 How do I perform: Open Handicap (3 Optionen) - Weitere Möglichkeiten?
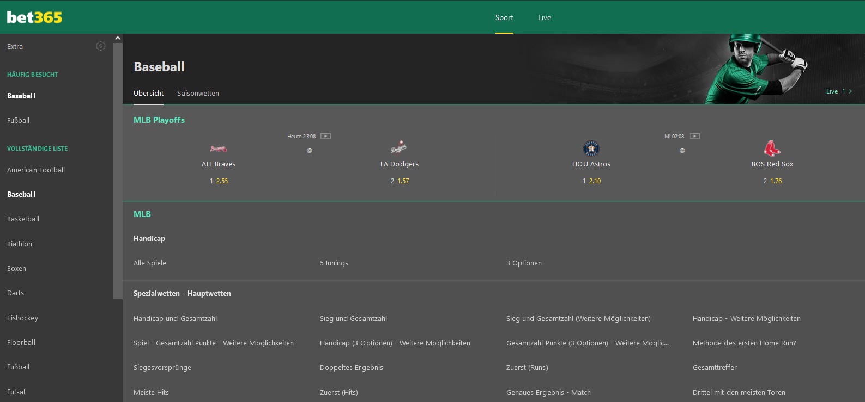[x=395, y=343]
